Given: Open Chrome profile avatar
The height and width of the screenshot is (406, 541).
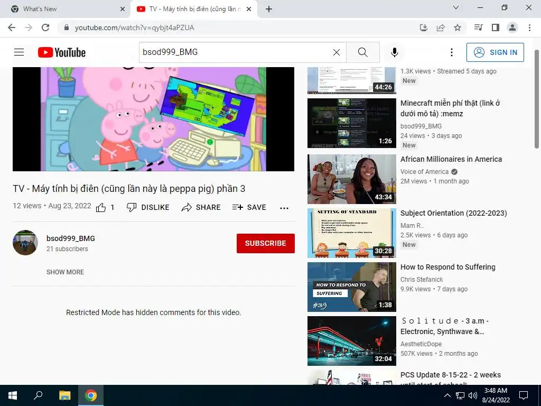Looking at the screenshot, I should click(x=512, y=27).
